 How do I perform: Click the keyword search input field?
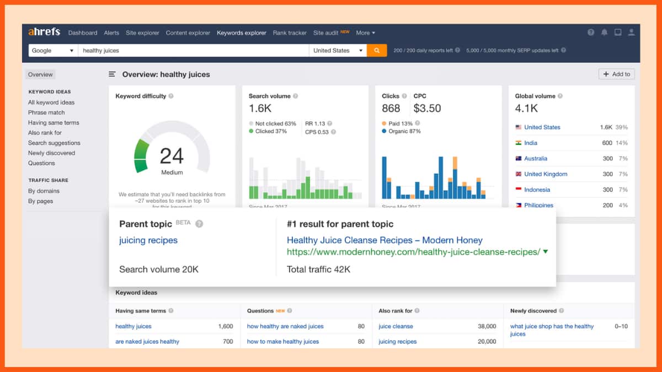pyautogui.click(x=193, y=50)
